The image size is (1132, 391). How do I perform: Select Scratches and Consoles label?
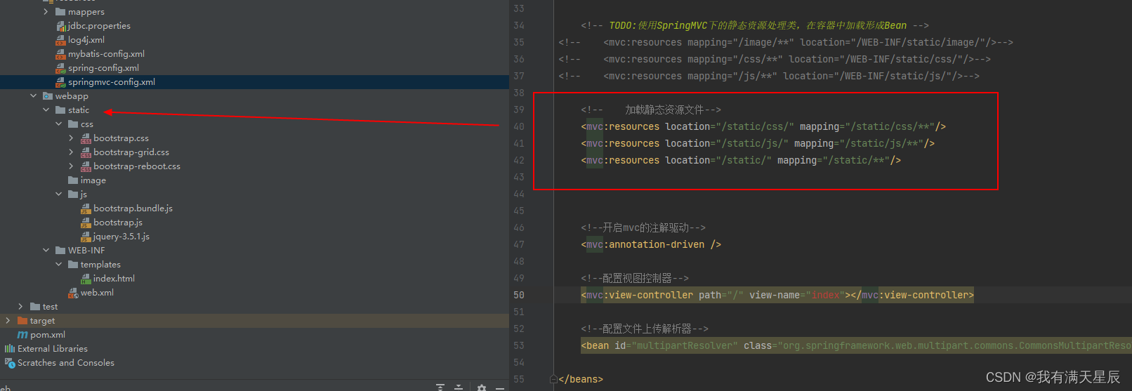point(66,363)
